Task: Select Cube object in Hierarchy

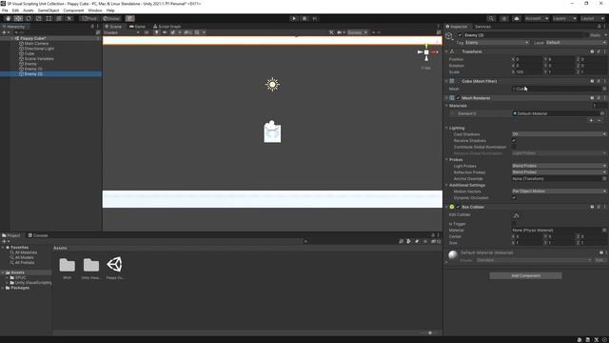Action: [x=29, y=53]
